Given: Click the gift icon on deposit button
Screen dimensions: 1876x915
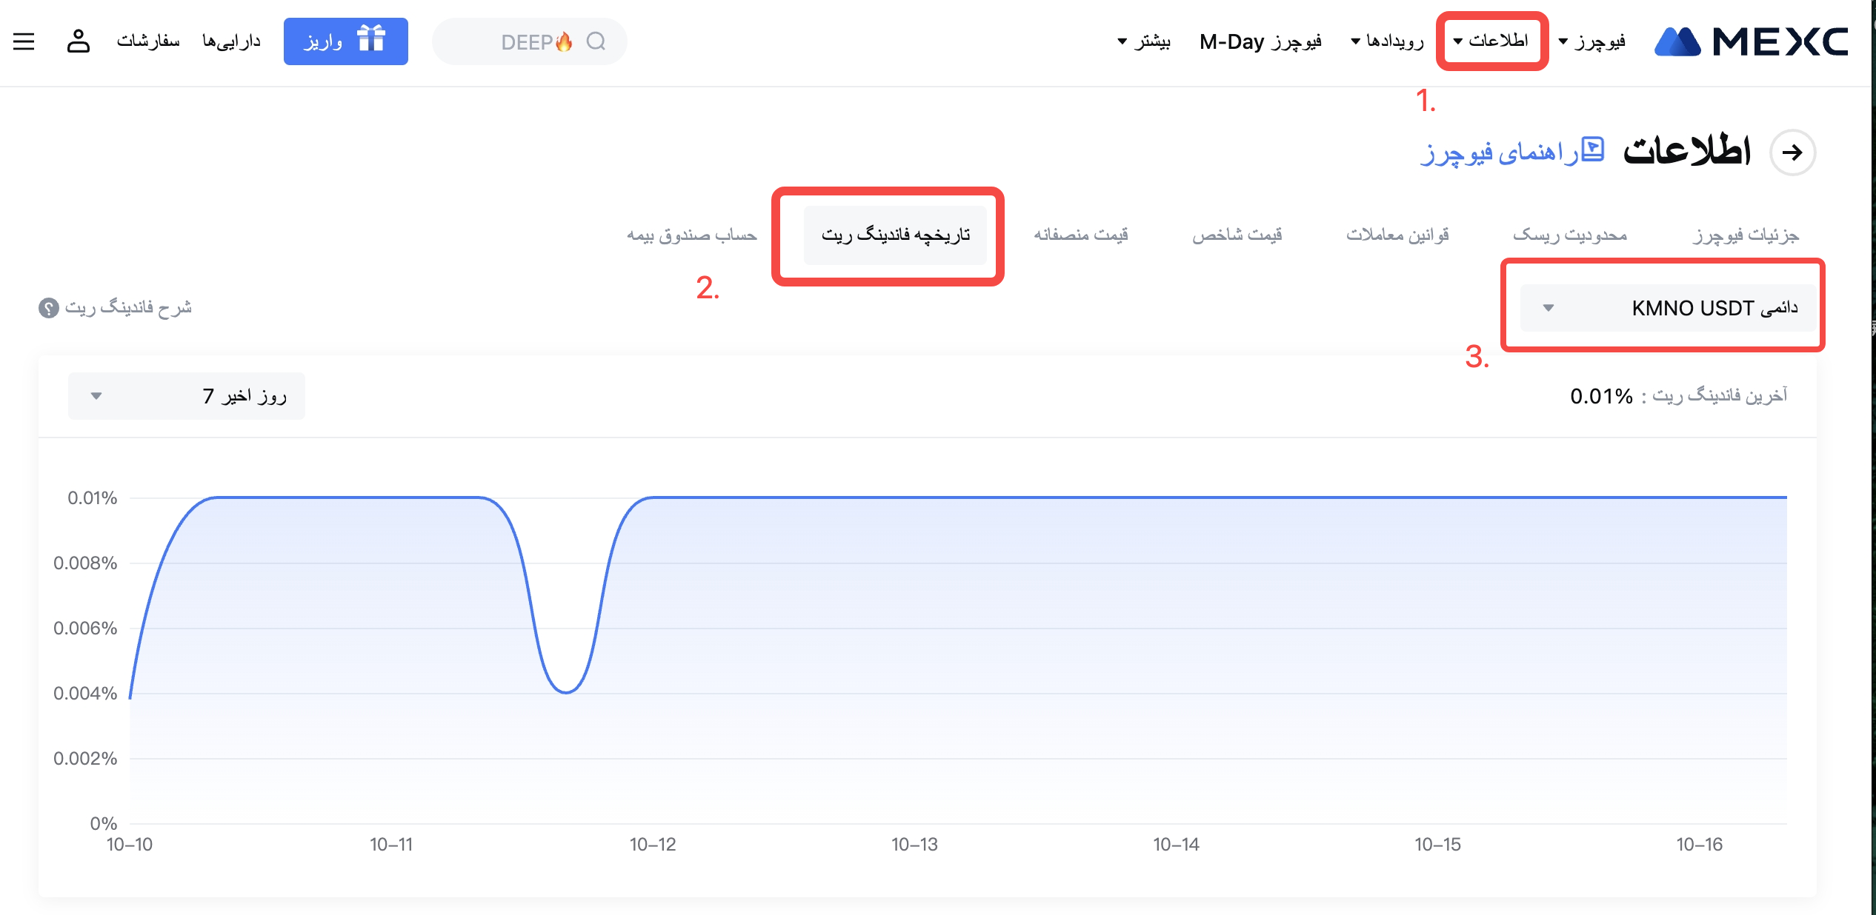Looking at the screenshot, I should (x=371, y=38).
